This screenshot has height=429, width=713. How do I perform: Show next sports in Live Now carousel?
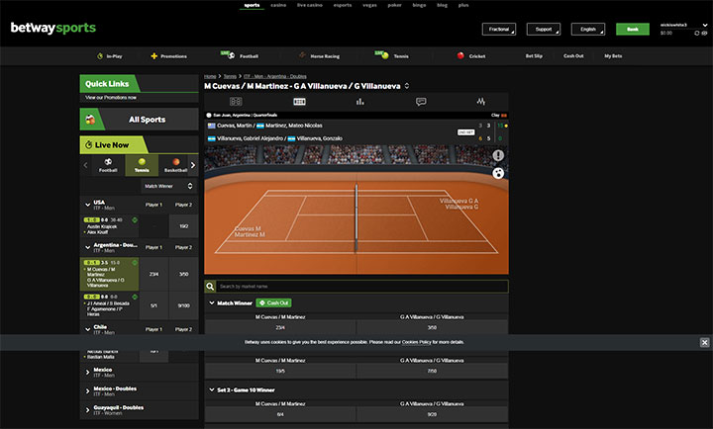point(193,165)
